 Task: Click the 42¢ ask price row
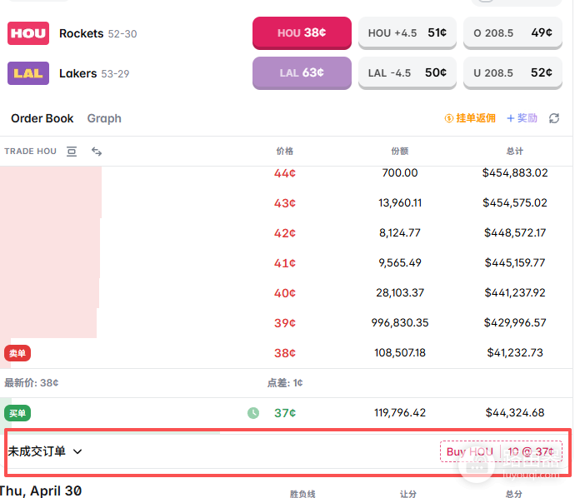(x=285, y=233)
